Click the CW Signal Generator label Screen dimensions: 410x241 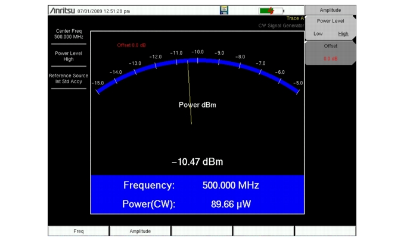pos(281,26)
